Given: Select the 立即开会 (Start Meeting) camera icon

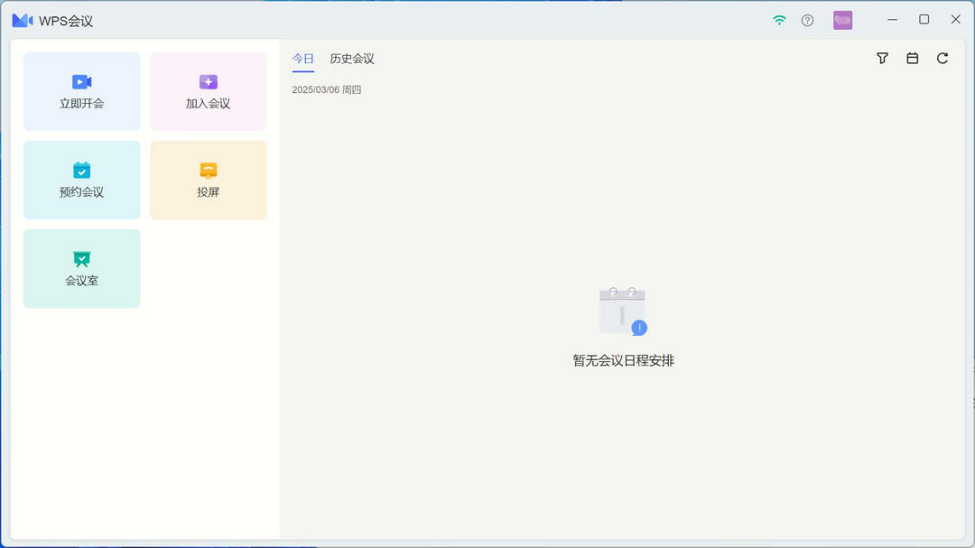Looking at the screenshot, I should 81,80.
